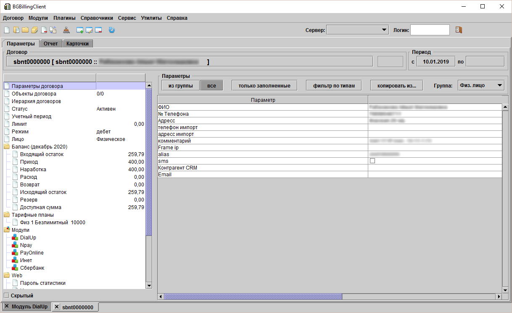Viewport: 512px width, 313px height.
Task: Enable the Скрытый checkbox
Action: [6, 296]
